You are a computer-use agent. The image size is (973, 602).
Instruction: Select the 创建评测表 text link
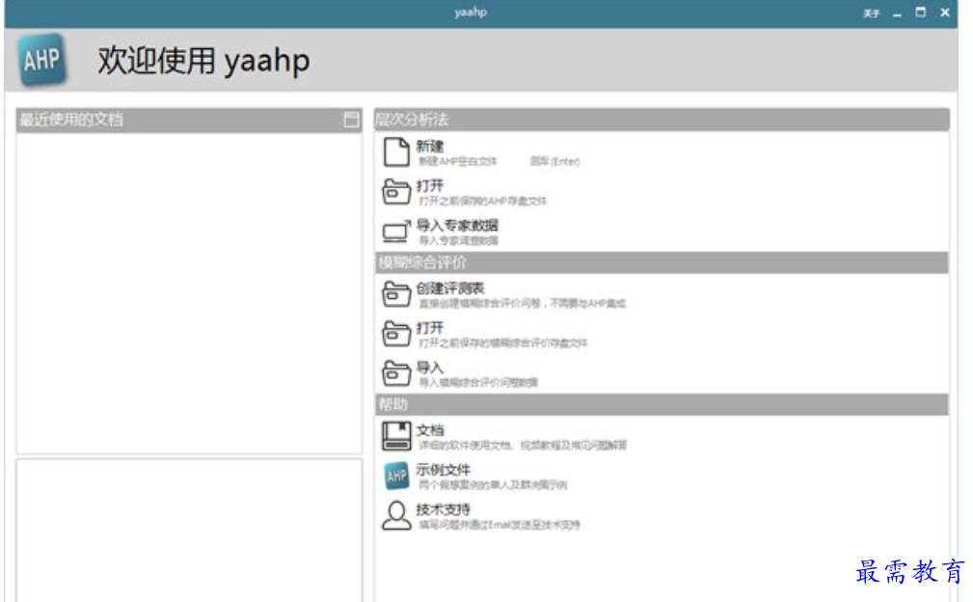click(450, 287)
